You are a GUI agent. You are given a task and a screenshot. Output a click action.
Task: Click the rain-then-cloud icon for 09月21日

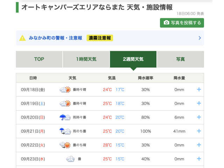[x=65, y=131]
